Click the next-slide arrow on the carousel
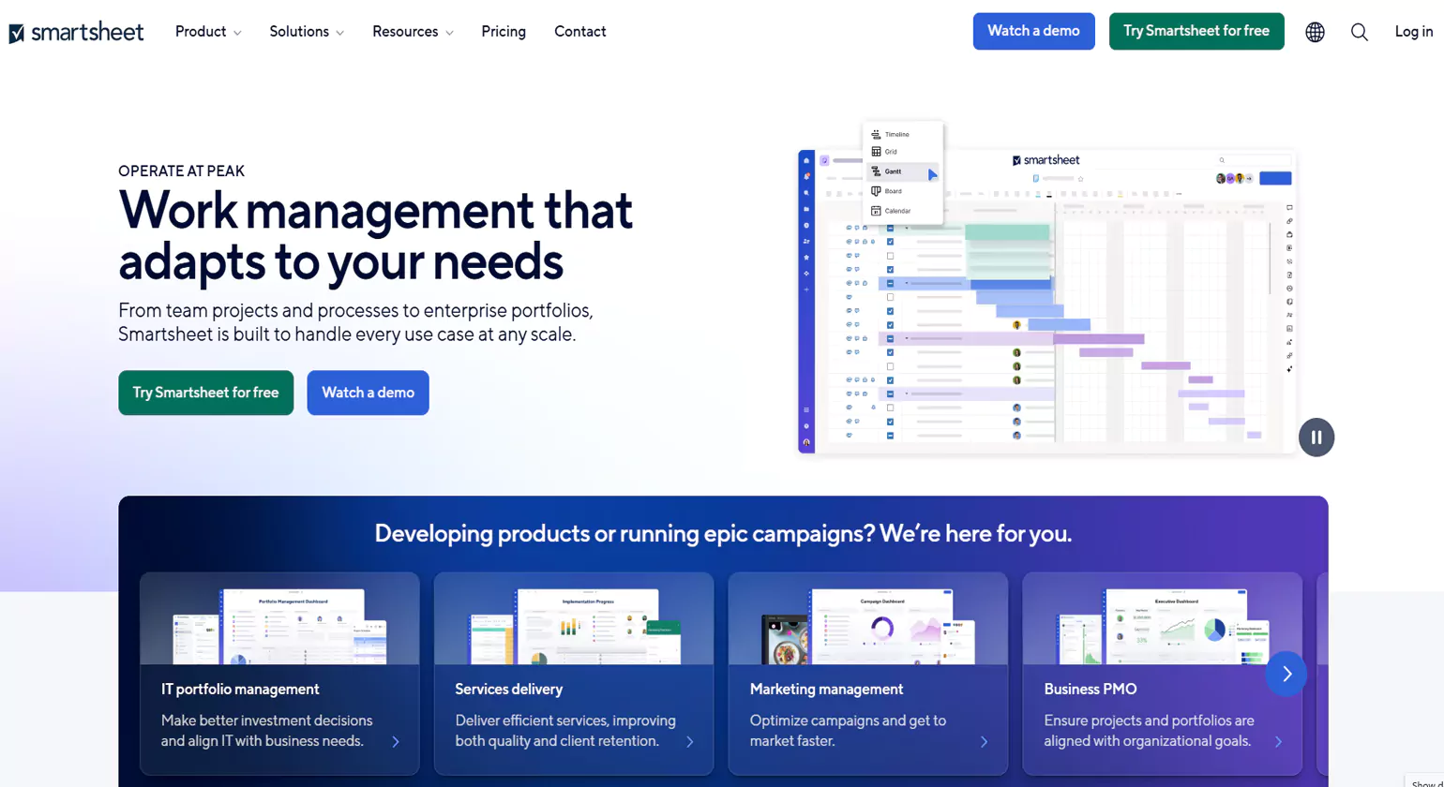The image size is (1444, 787). [x=1286, y=674]
